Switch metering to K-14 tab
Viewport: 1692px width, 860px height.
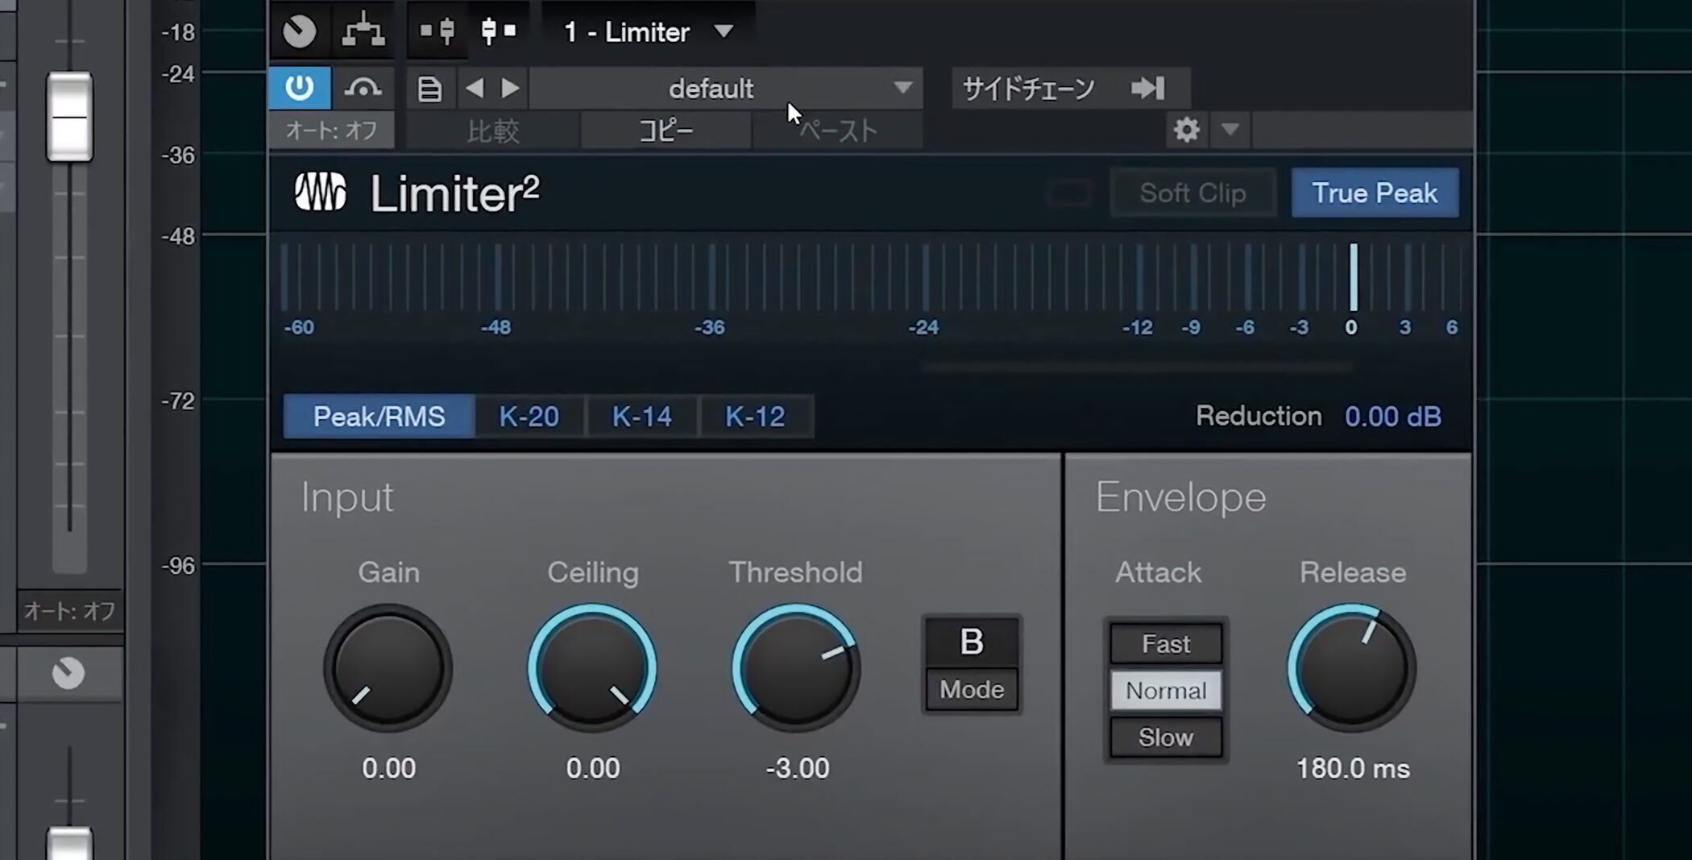coord(641,417)
